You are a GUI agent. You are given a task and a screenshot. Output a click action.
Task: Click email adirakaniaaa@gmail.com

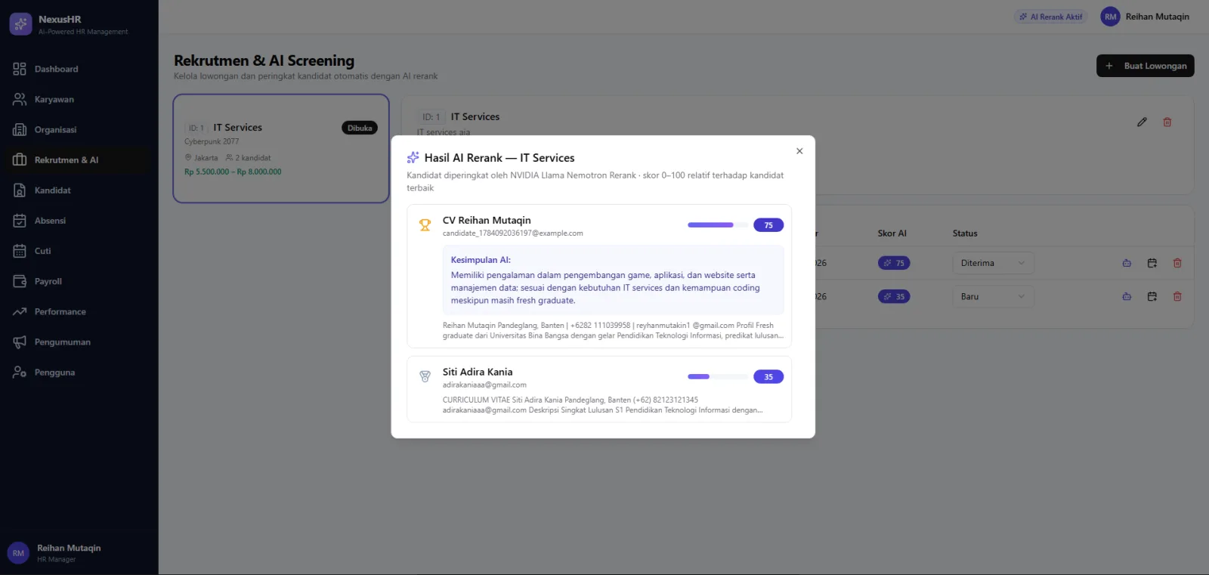pos(484,385)
